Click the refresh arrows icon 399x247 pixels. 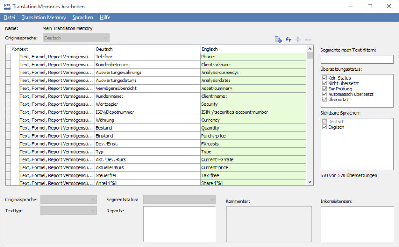click(x=288, y=40)
